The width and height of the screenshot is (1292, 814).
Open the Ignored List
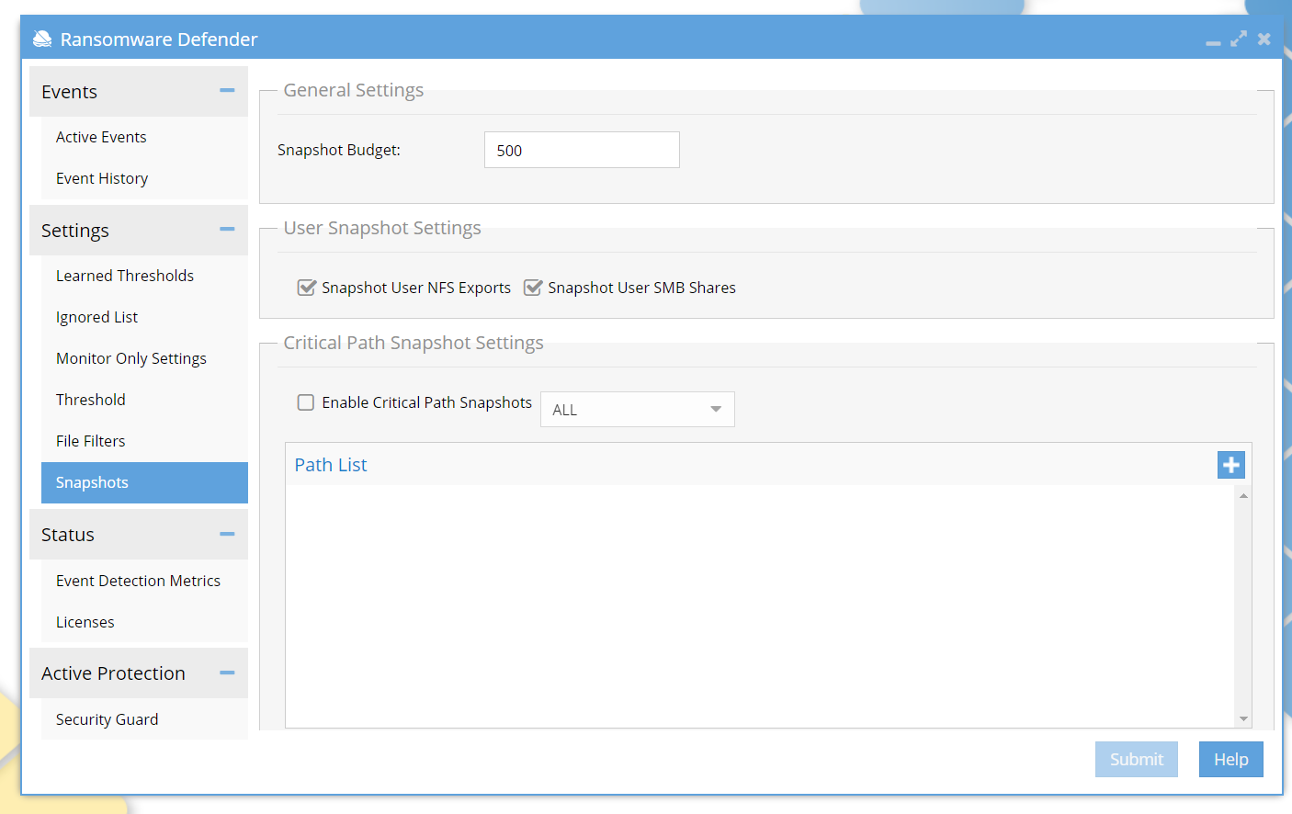tap(144, 317)
